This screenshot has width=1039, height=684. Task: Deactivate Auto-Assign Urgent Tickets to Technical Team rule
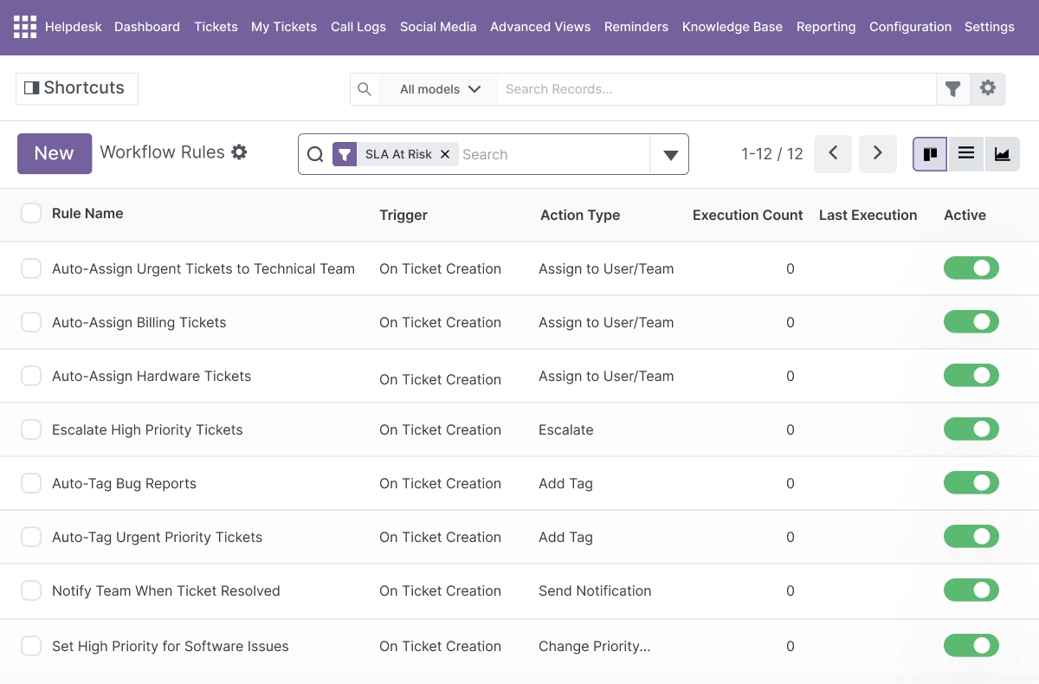pos(971,268)
